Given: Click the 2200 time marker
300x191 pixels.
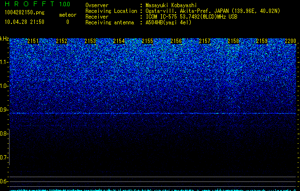Looking at the screenshot, I should [x=290, y=41].
